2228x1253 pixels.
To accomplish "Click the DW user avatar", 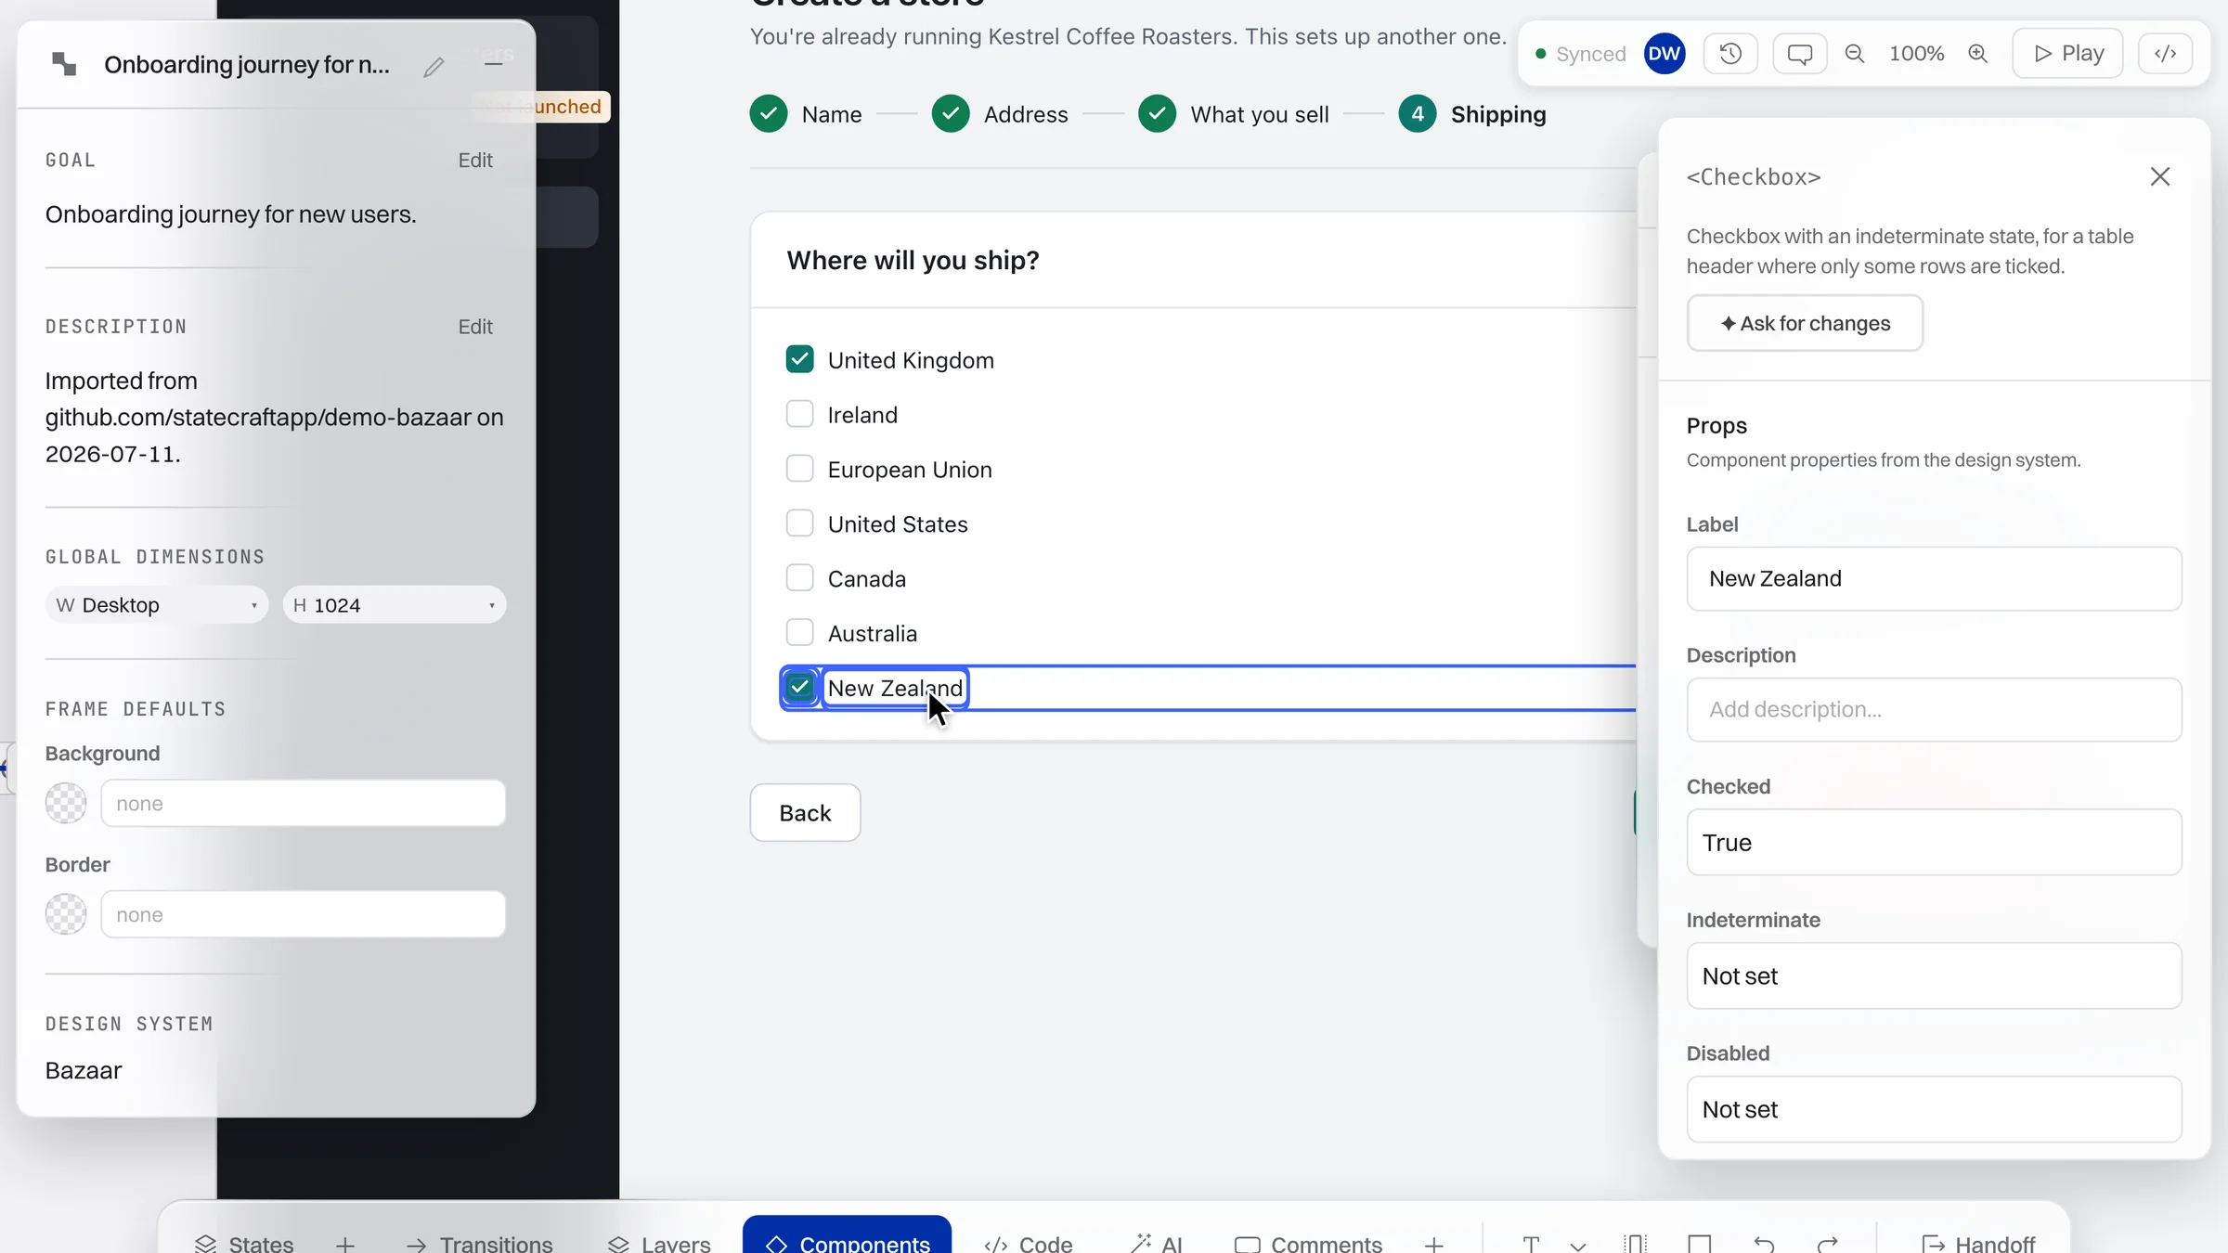I will [x=1665, y=54].
